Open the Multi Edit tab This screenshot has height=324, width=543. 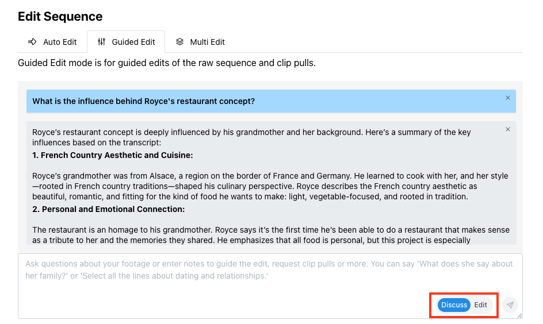pos(200,42)
